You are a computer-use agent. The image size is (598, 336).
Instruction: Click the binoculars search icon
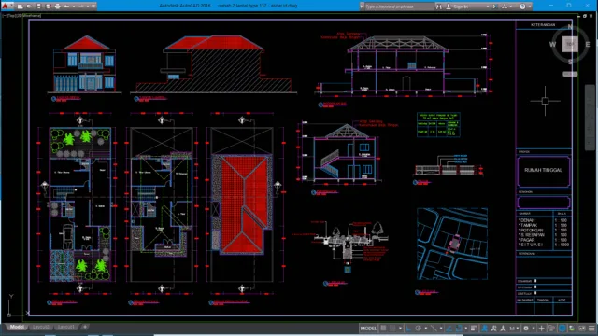[439, 7]
